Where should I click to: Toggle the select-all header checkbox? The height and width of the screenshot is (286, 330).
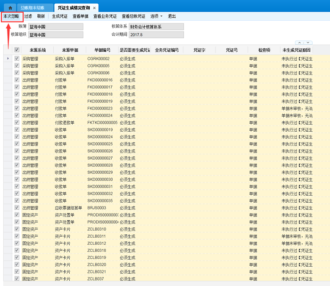[17, 50]
